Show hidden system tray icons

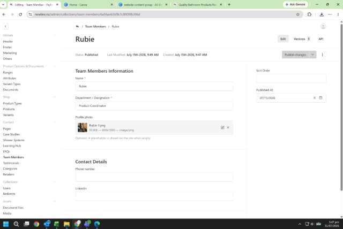(300, 224)
